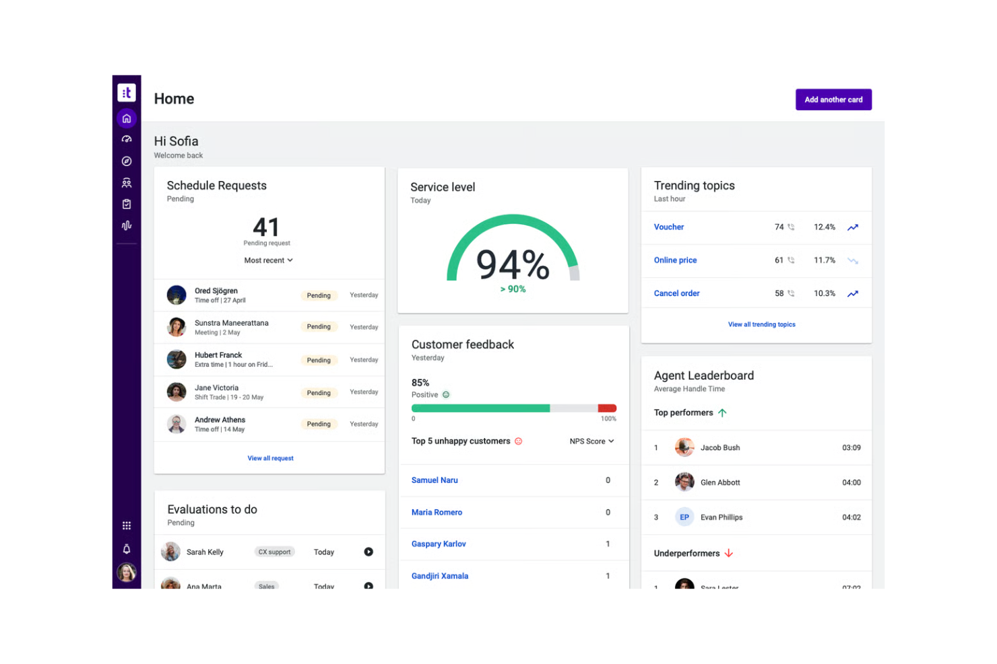Click the customer feedback progress bar
This screenshot has width=997, height=664.
click(513, 408)
